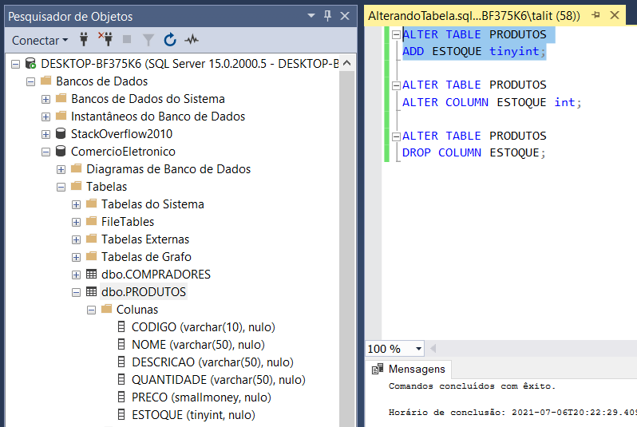Collapse the Colunas folder
Viewport: 637px width, 427px height.
92,310
